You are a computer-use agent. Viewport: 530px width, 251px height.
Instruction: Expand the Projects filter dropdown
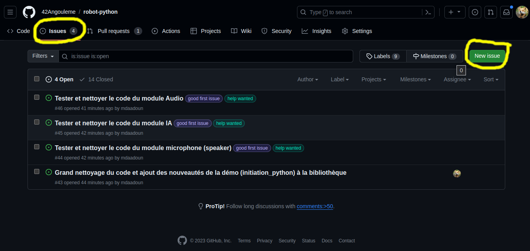[x=374, y=79]
